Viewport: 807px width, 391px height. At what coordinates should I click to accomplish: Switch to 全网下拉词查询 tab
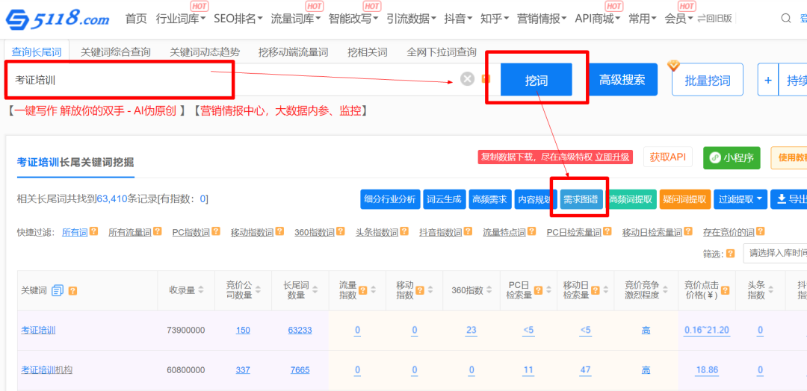(442, 52)
